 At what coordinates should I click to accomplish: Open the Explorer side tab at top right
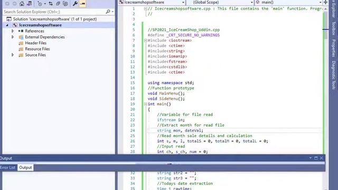333,9
